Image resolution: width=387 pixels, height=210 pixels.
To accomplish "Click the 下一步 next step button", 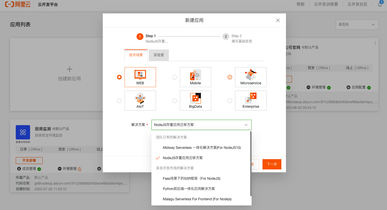I will coord(272,164).
